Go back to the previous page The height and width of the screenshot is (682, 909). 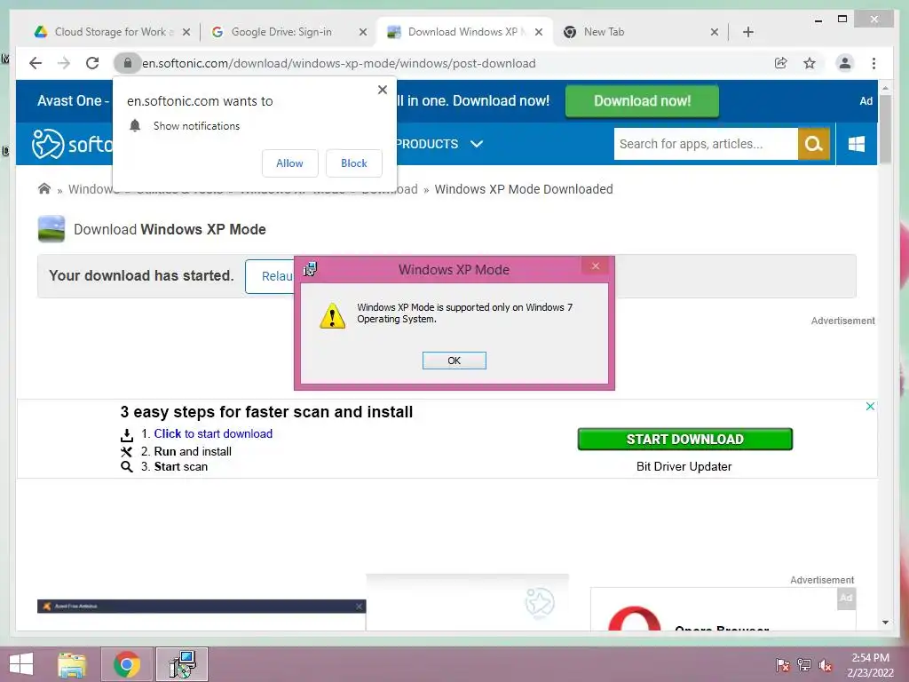tap(36, 63)
